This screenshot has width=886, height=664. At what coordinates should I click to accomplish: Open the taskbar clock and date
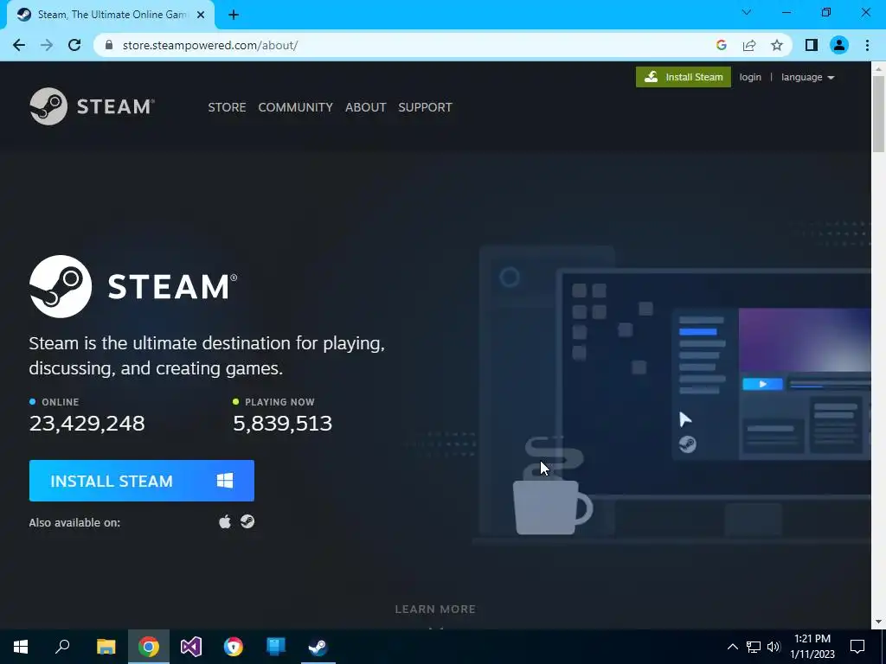(x=812, y=647)
